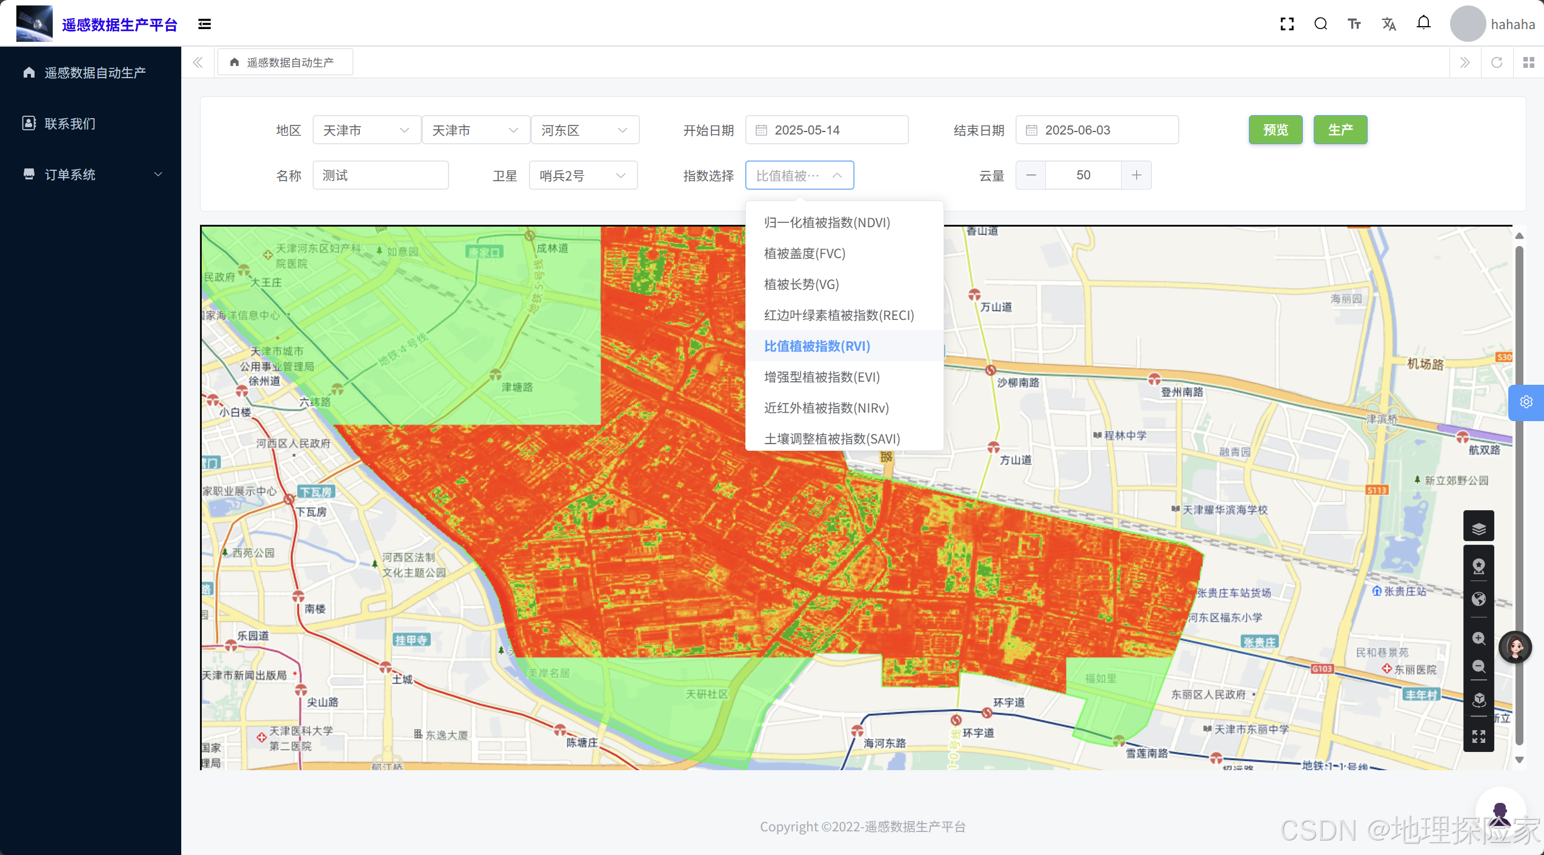Click the map zoom-in magnifier icon
Screen dimensions: 1544x855
1479,638
